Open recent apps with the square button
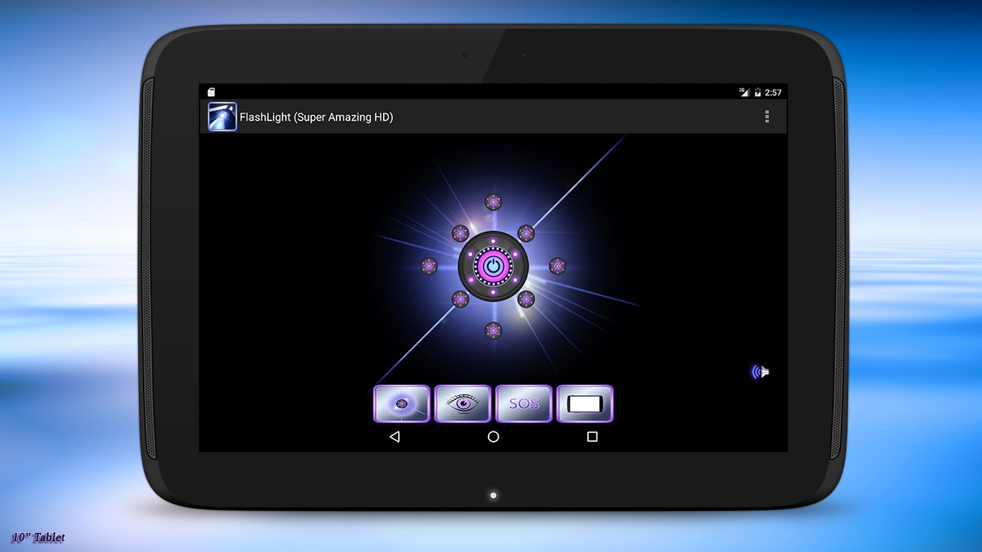The image size is (982, 552). tap(592, 437)
